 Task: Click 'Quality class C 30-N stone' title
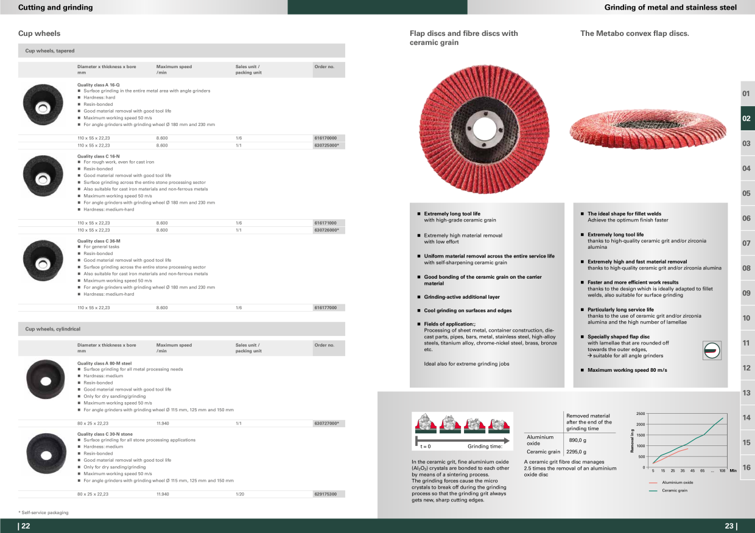105,433
